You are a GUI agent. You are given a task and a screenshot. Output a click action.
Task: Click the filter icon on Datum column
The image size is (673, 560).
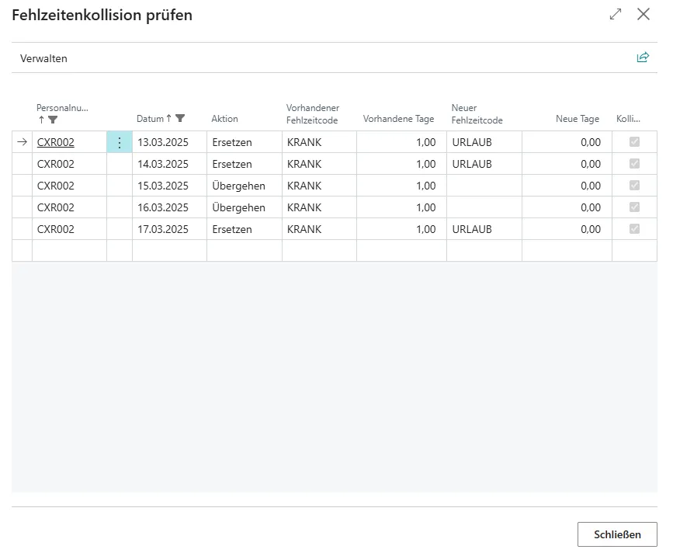180,119
